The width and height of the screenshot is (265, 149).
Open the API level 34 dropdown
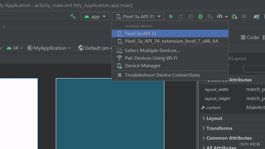(15, 48)
